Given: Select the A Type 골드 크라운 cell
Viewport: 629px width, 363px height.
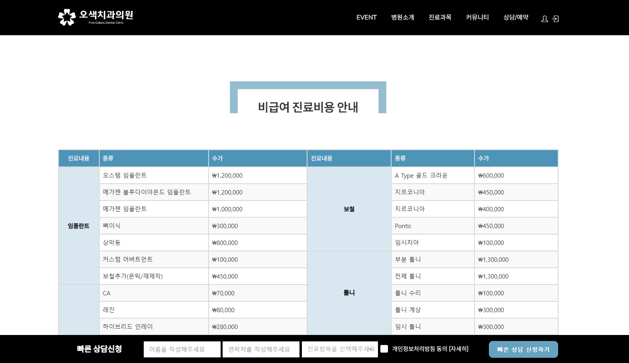Looking at the screenshot, I should [x=433, y=175].
